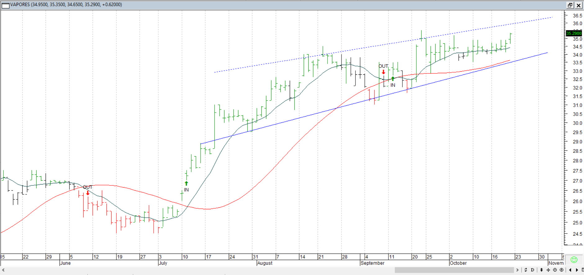Screen dimensions: 584x275
Task: Click the 'July' month label
Action: coord(163,263)
